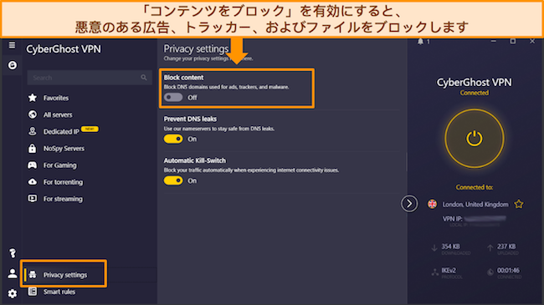Click the search magnifier icon
This screenshot has height=305, width=544.
point(144,77)
